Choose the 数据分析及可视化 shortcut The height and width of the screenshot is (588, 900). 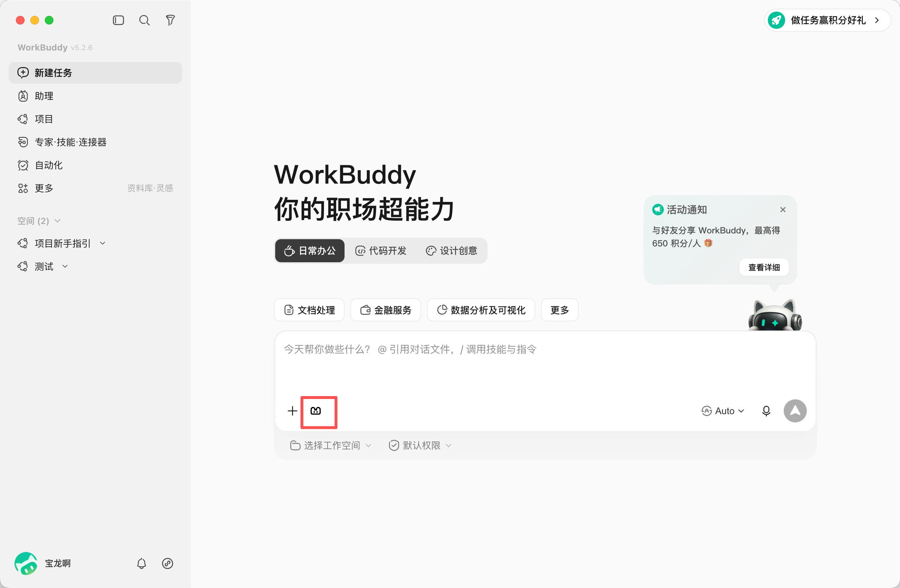point(481,310)
